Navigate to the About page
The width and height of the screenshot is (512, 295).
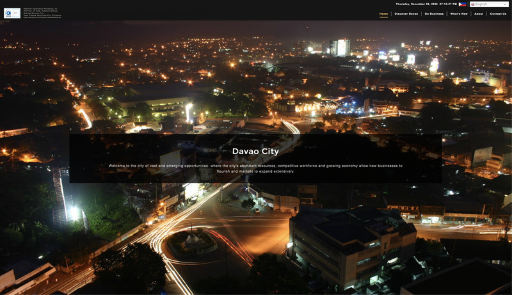(479, 13)
